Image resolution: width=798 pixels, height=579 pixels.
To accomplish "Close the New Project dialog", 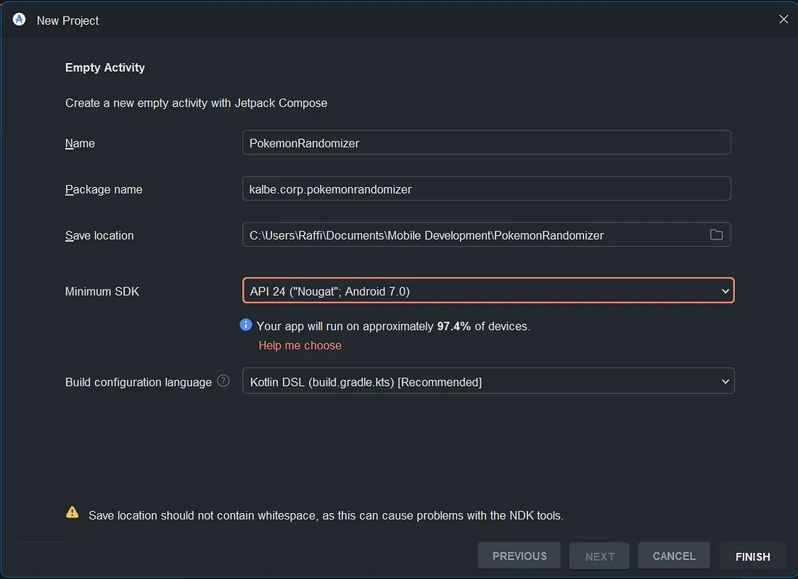I will [x=783, y=20].
